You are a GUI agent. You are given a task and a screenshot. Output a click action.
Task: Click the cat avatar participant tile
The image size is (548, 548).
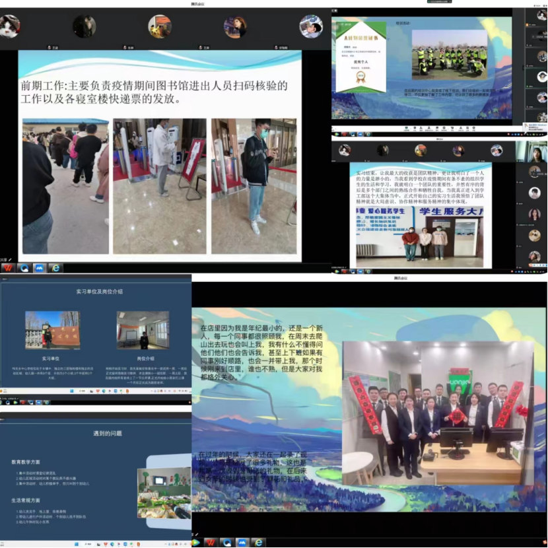coord(9,27)
